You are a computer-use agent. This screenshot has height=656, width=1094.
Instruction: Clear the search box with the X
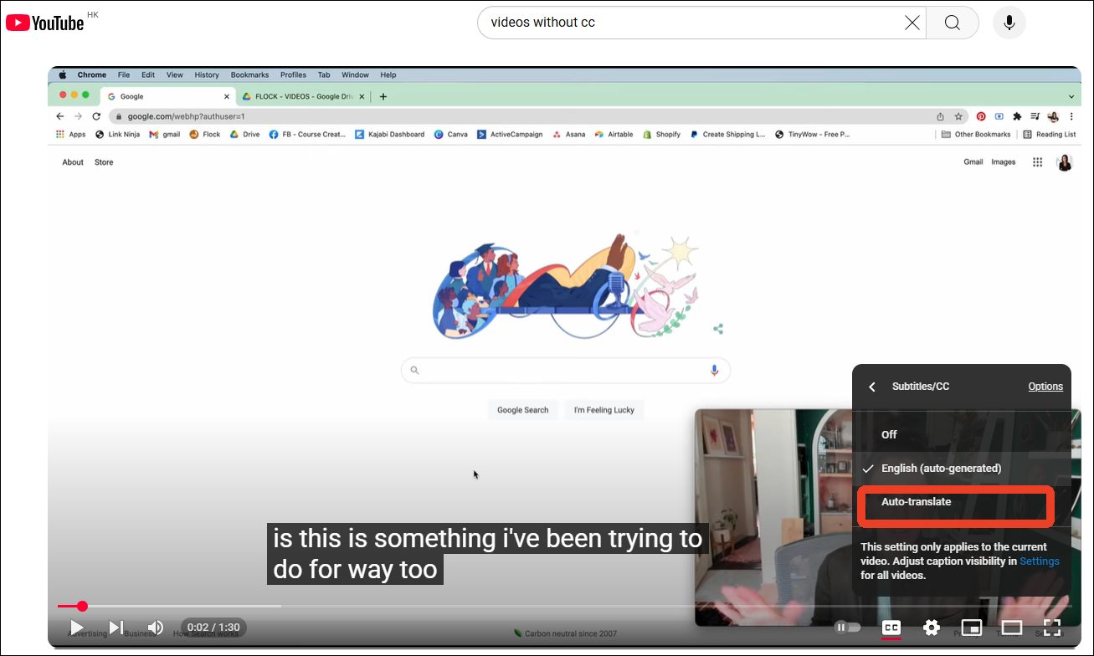(x=912, y=23)
